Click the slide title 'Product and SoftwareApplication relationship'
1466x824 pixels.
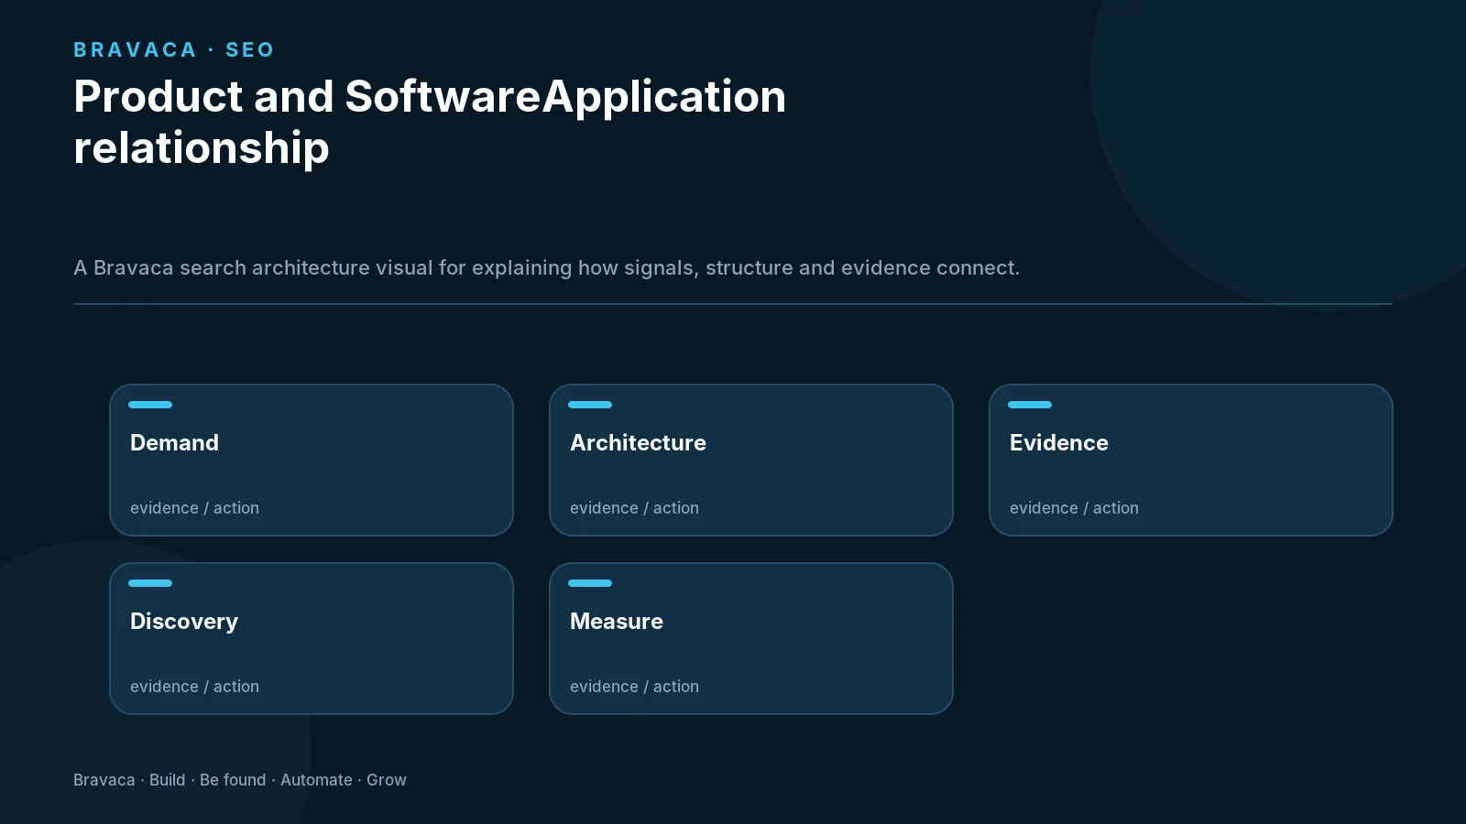point(430,122)
